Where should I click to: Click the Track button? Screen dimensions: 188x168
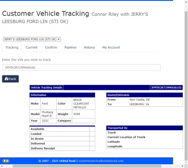coord(10,79)
